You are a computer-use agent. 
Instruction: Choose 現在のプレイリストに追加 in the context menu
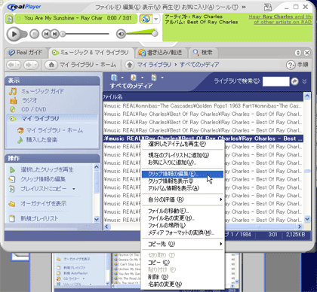182,155
